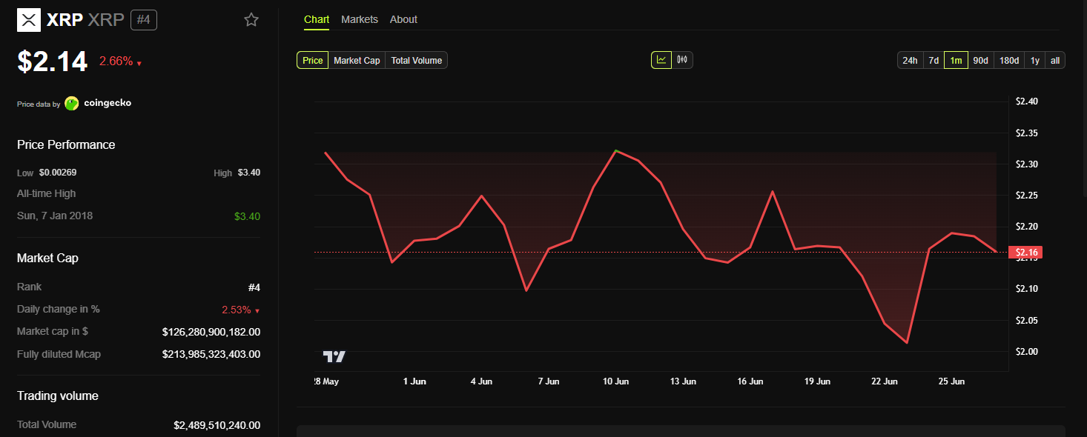Select the Market Cap chart toggle
Screen dimensions: 1087x437
tap(357, 61)
